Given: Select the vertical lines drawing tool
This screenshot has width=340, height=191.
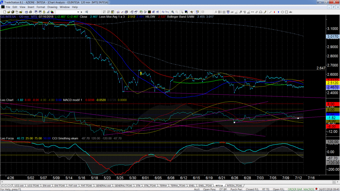Looking at the screenshot, I should click(220, 12).
